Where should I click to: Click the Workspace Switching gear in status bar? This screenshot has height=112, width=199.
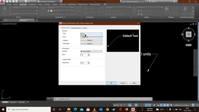point(171,105)
